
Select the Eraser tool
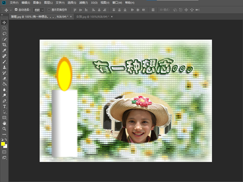click(4, 79)
